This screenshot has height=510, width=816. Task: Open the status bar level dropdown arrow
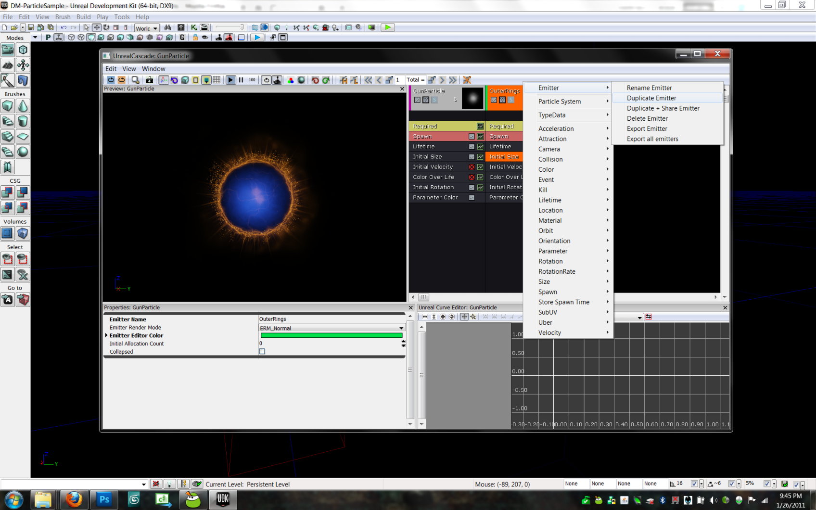(143, 484)
